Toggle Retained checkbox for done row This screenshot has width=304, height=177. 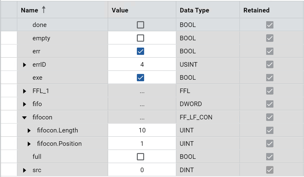click(x=270, y=25)
